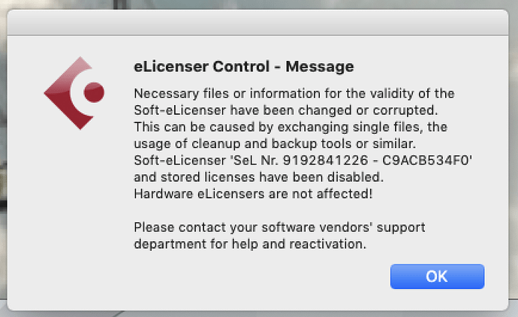Click the desktop background below the dialog
Viewport: 518px width, 317px height.
[x=259, y=312]
